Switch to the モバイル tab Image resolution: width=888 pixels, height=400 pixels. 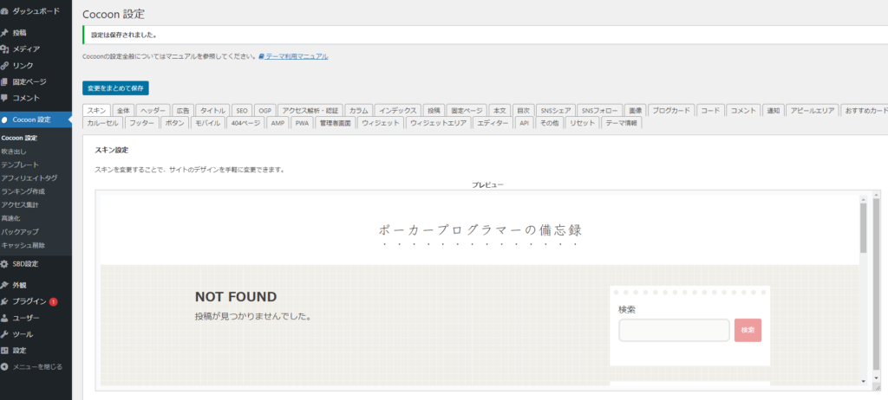coord(208,123)
